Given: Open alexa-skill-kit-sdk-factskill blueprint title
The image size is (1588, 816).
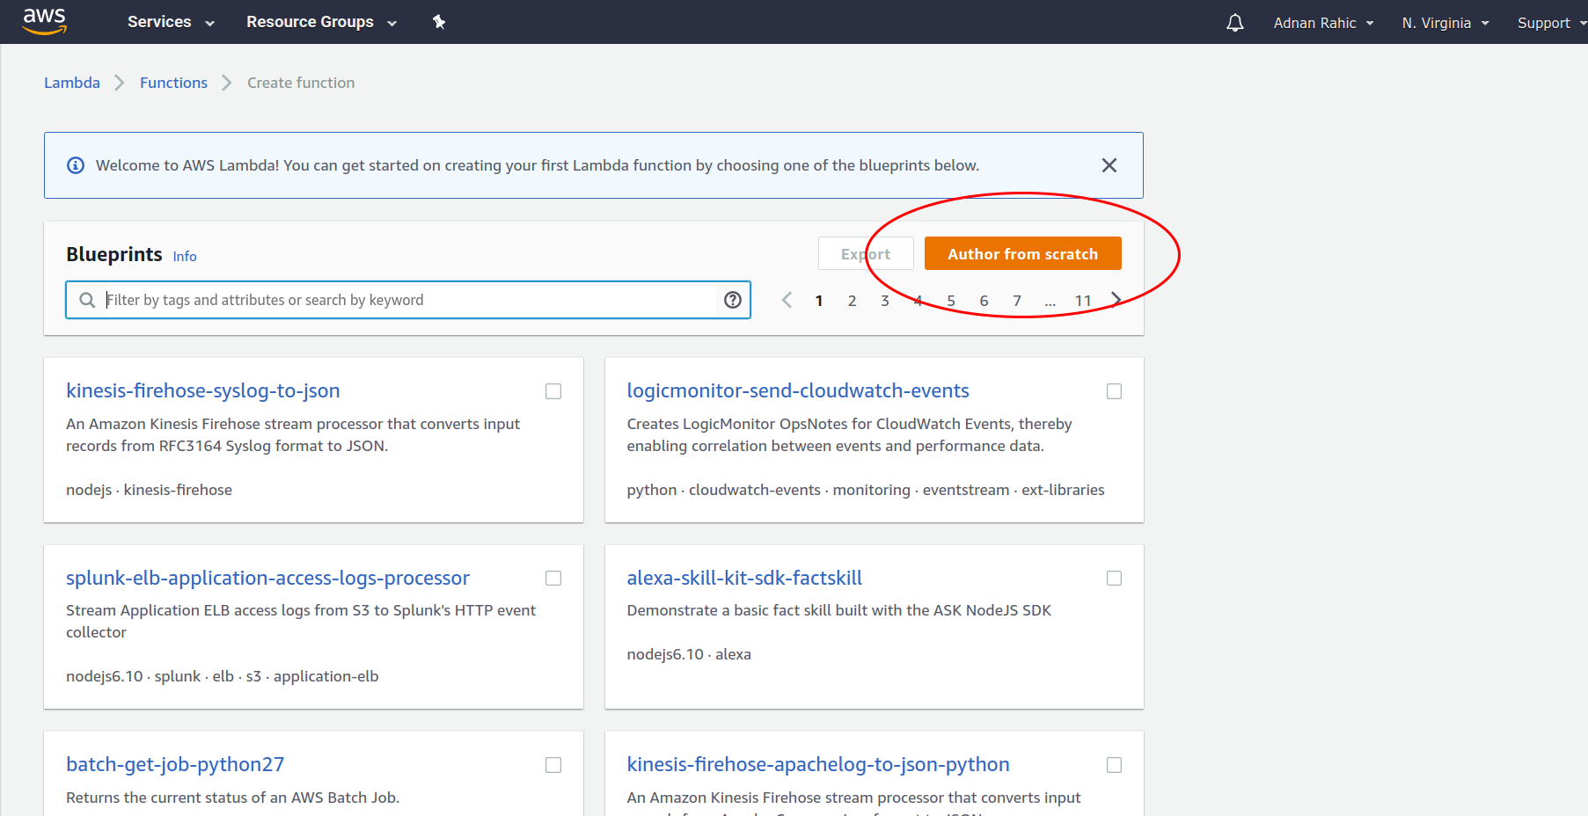Looking at the screenshot, I should coord(744,578).
